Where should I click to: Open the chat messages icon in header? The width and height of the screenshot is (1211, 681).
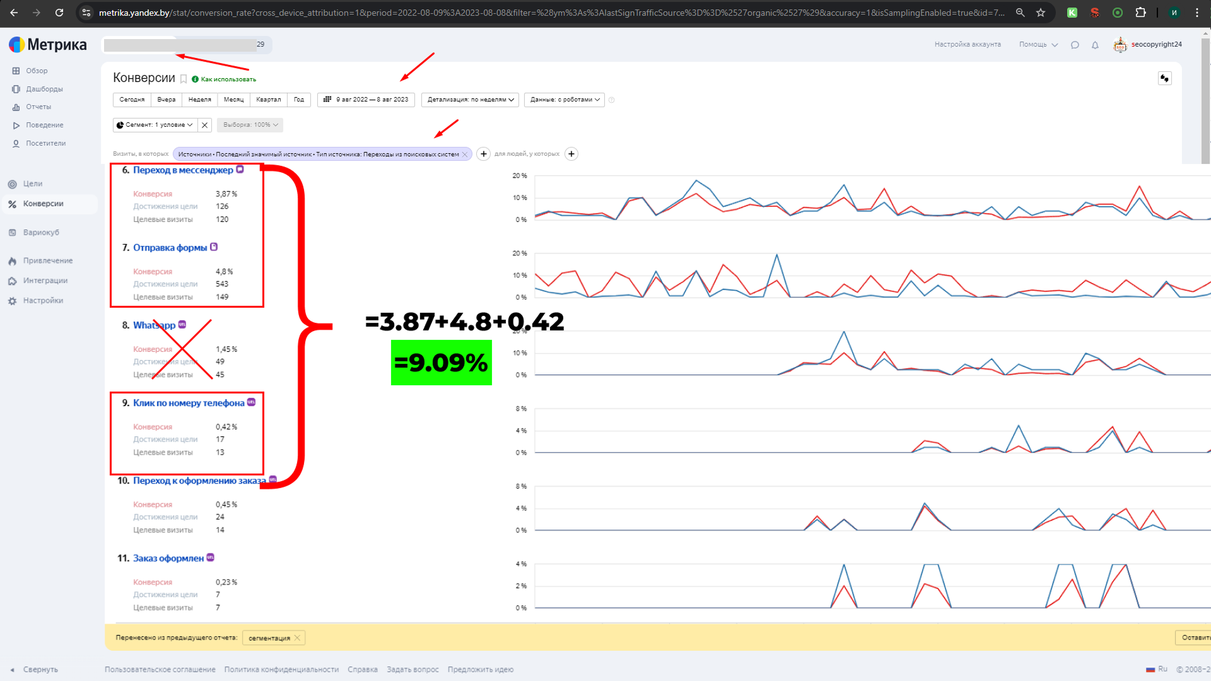tap(1075, 45)
